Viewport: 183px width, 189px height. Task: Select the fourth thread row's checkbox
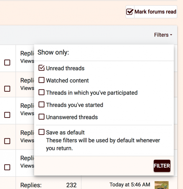pyautogui.click(x=7, y=141)
